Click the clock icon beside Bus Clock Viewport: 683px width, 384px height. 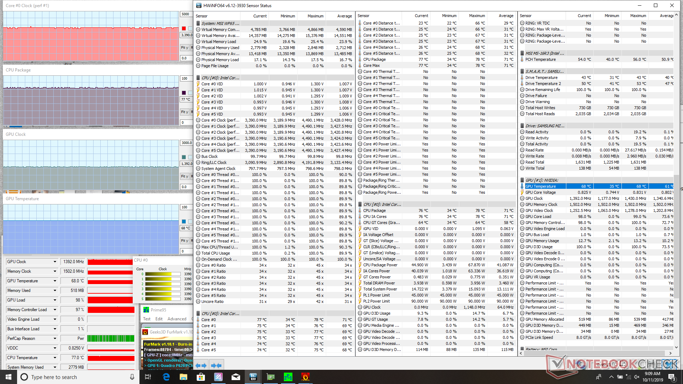tap(198, 156)
